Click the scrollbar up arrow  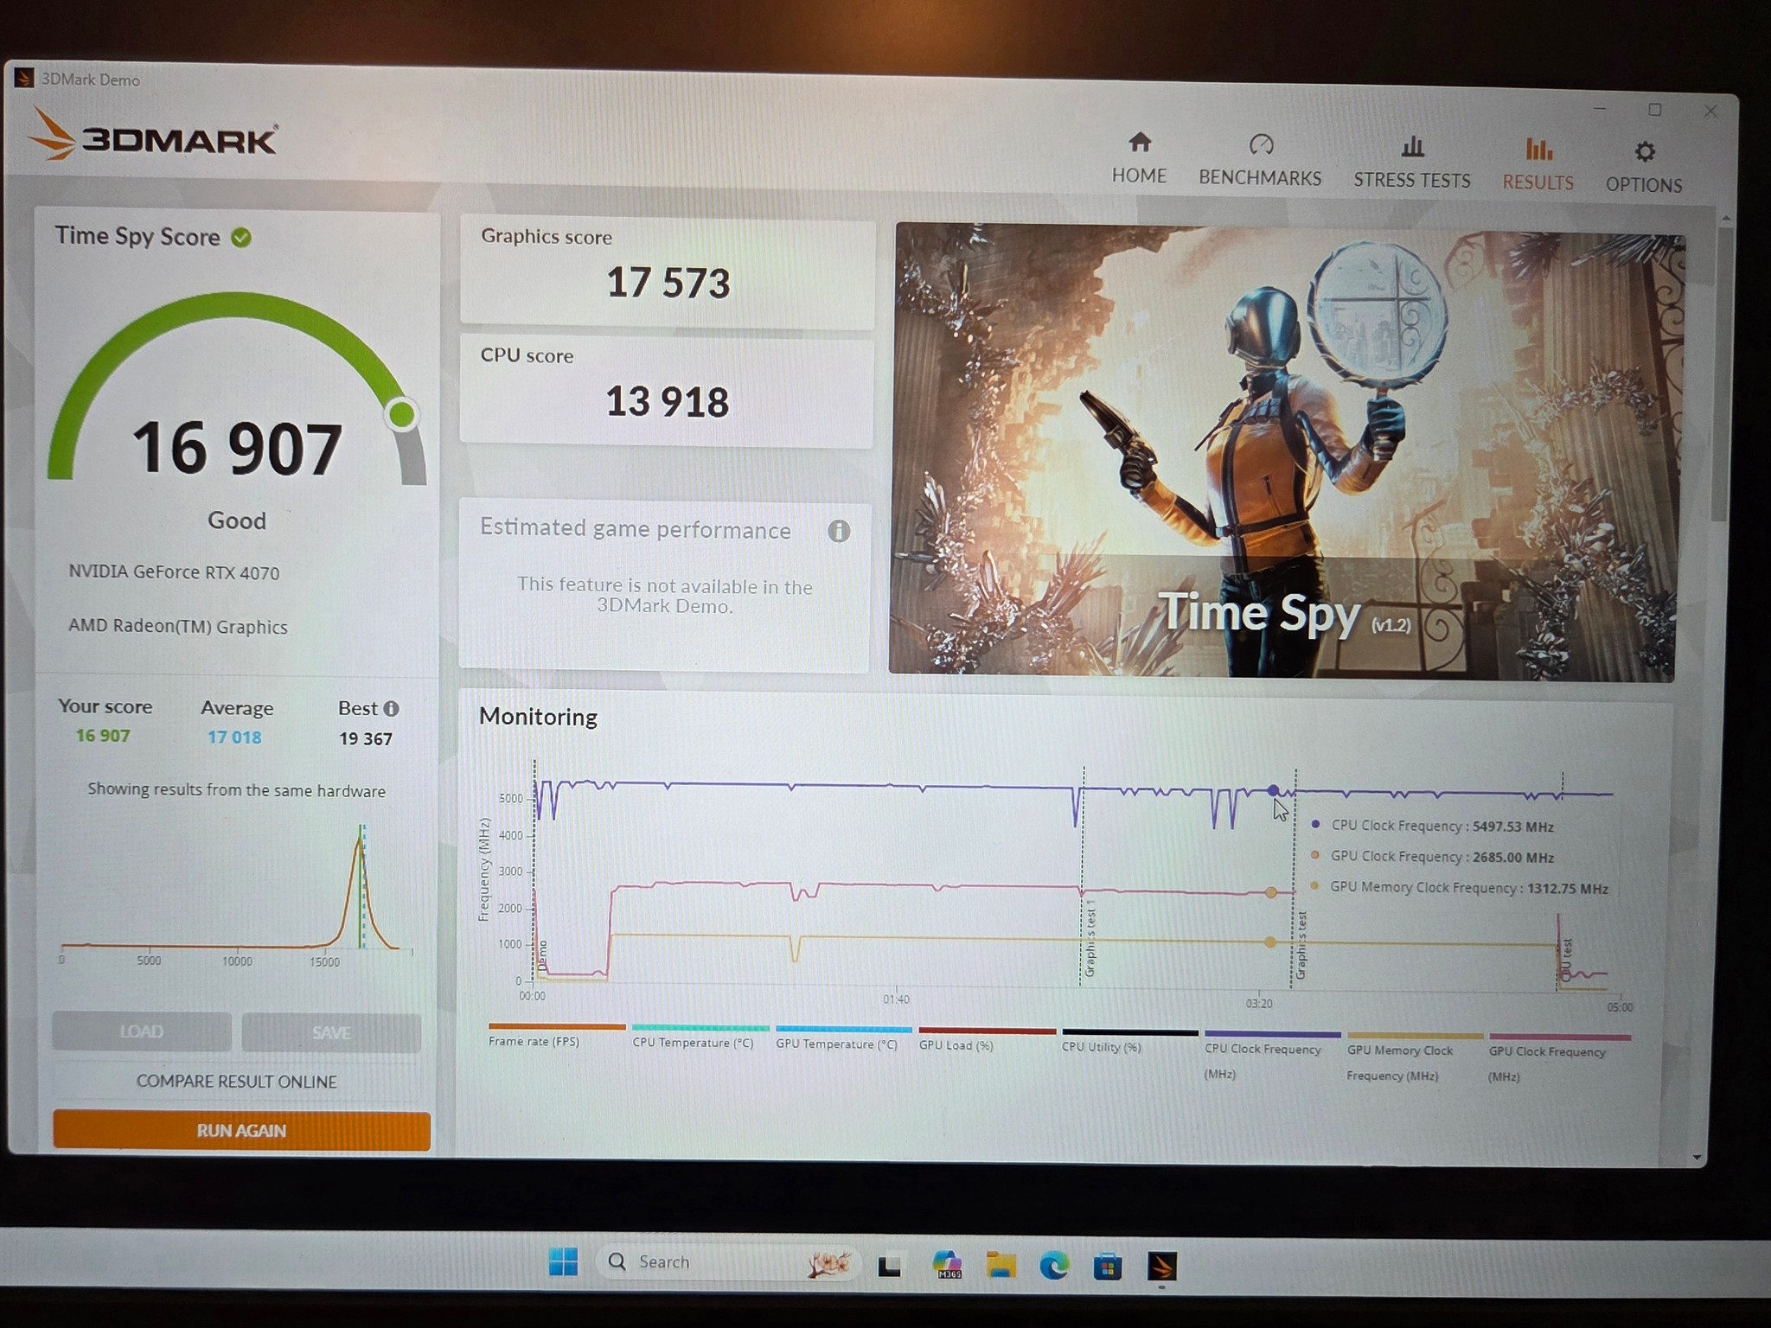pyautogui.click(x=1726, y=218)
